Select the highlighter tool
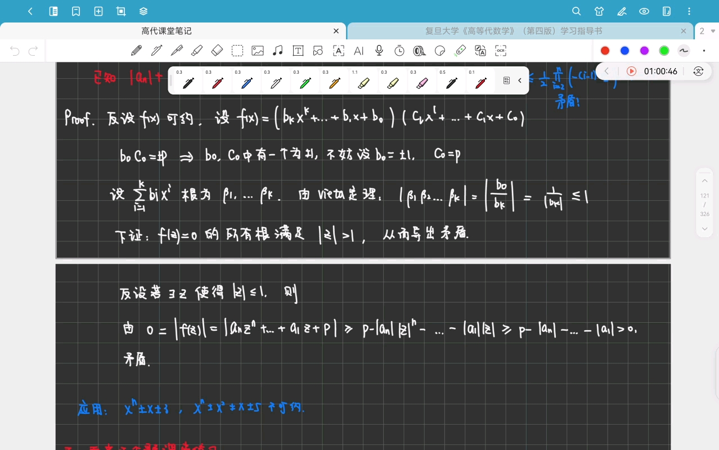Screen dimensions: 719x450 197,51
